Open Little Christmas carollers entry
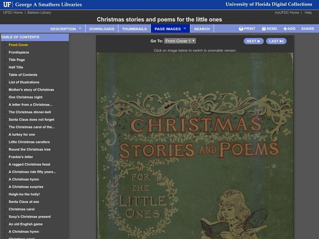 29,142
